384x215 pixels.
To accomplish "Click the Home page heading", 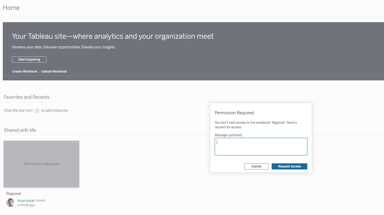I will (11, 8).
